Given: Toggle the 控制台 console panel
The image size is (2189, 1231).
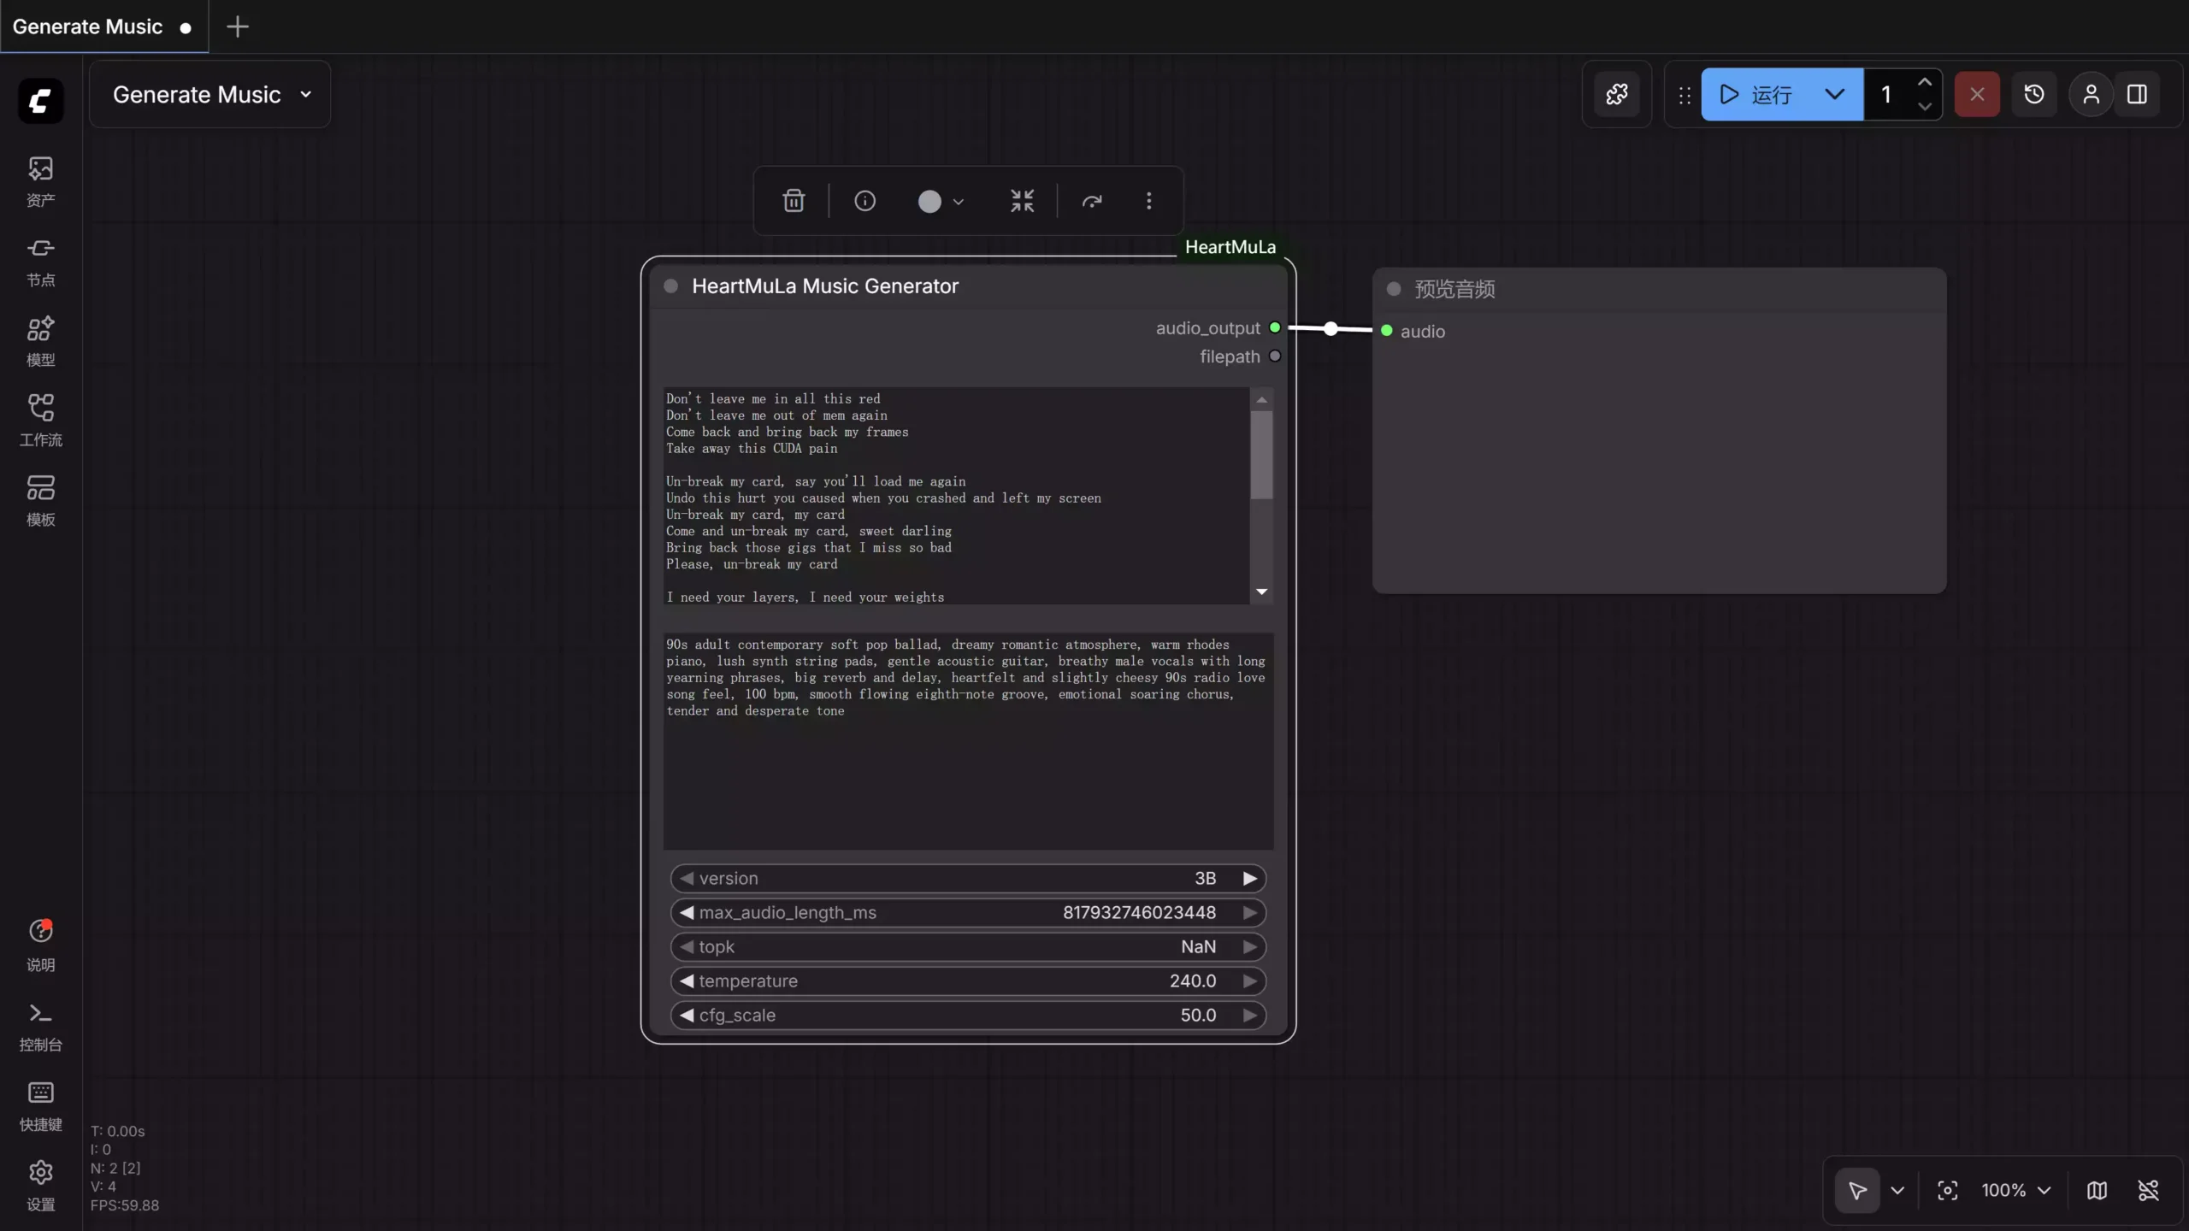Looking at the screenshot, I should [x=40, y=1026].
